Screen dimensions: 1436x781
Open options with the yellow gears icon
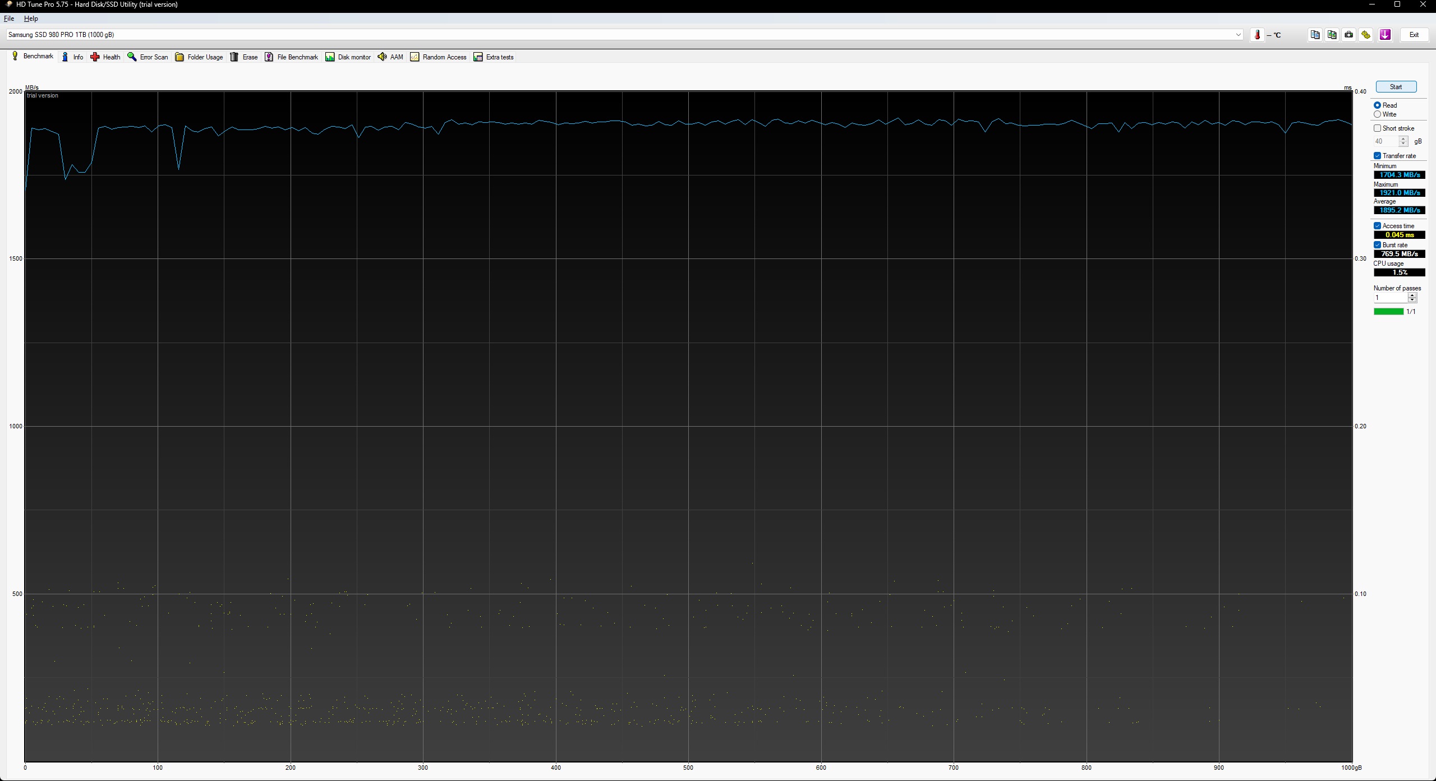point(1365,35)
